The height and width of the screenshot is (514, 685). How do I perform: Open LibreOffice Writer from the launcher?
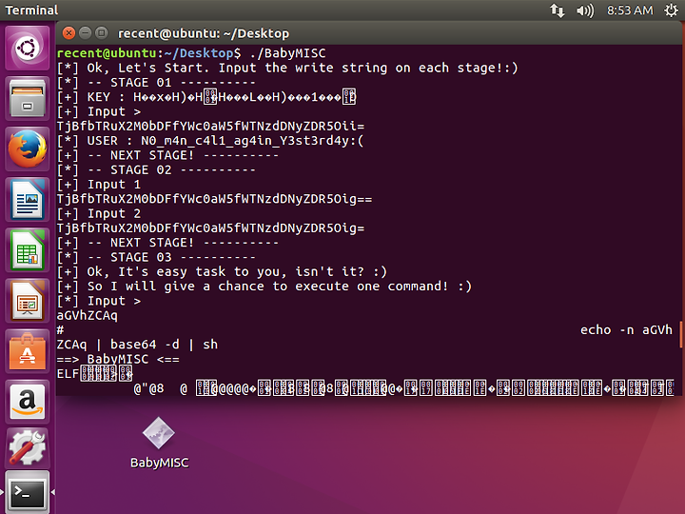(x=27, y=200)
